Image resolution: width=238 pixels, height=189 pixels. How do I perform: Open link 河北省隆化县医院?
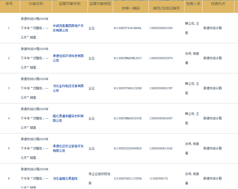(x=65, y=178)
